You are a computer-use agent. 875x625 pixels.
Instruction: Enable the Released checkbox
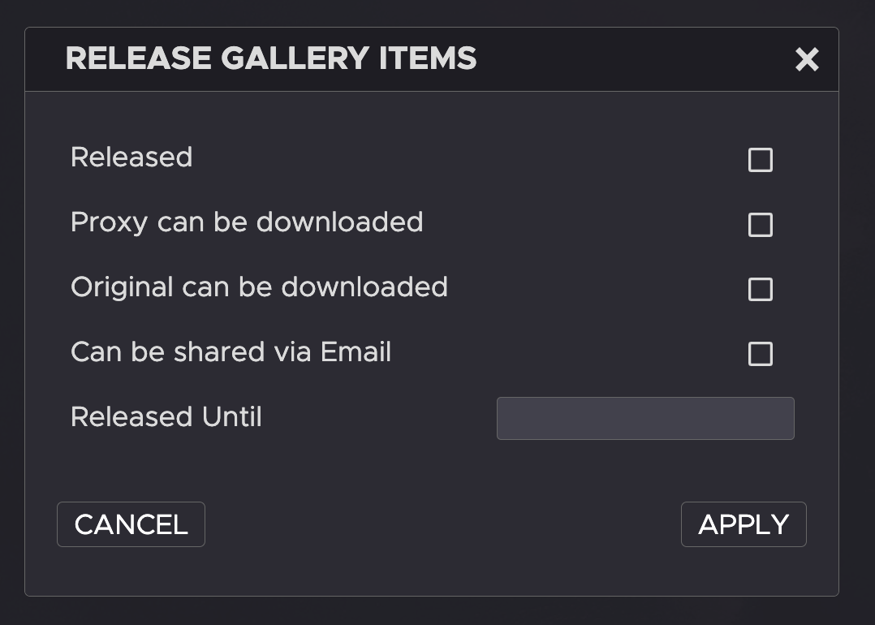[760, 160]
